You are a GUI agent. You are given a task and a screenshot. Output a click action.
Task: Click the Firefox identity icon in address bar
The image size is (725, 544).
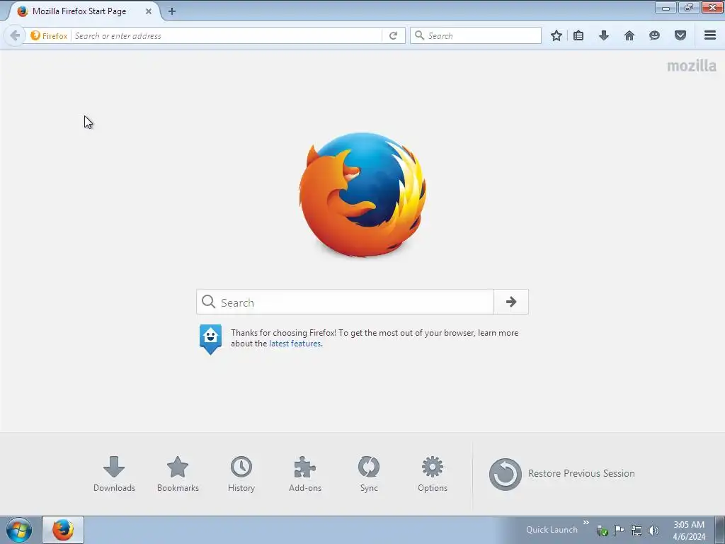[35, 35]
